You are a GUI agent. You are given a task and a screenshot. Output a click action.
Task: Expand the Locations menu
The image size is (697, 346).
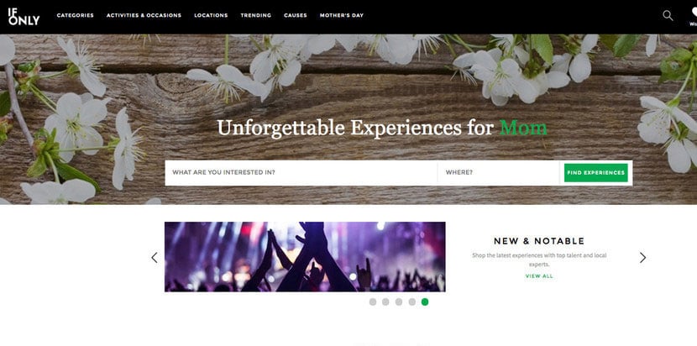[211, 16]
